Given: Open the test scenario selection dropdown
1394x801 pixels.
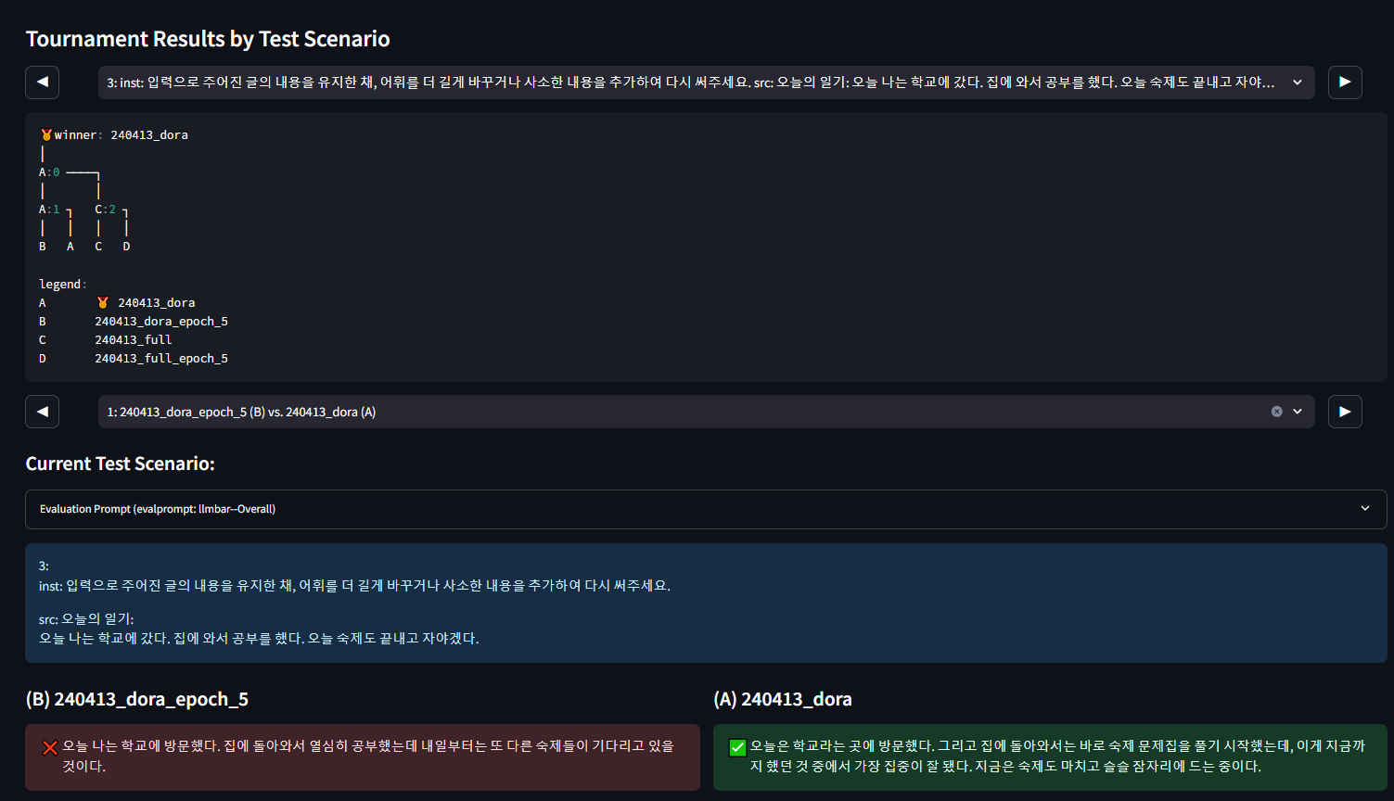Looking at the screenshot, I should coord(705,82).
